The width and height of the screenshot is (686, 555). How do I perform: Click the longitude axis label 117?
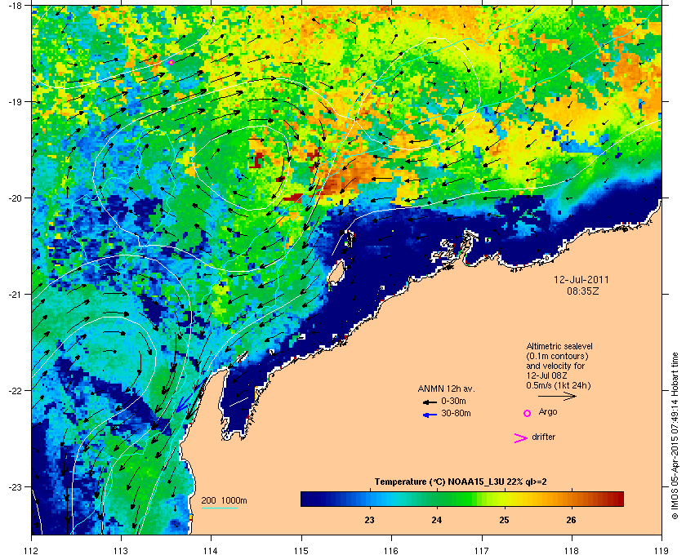pyautogui.click(x=481, y=550)
